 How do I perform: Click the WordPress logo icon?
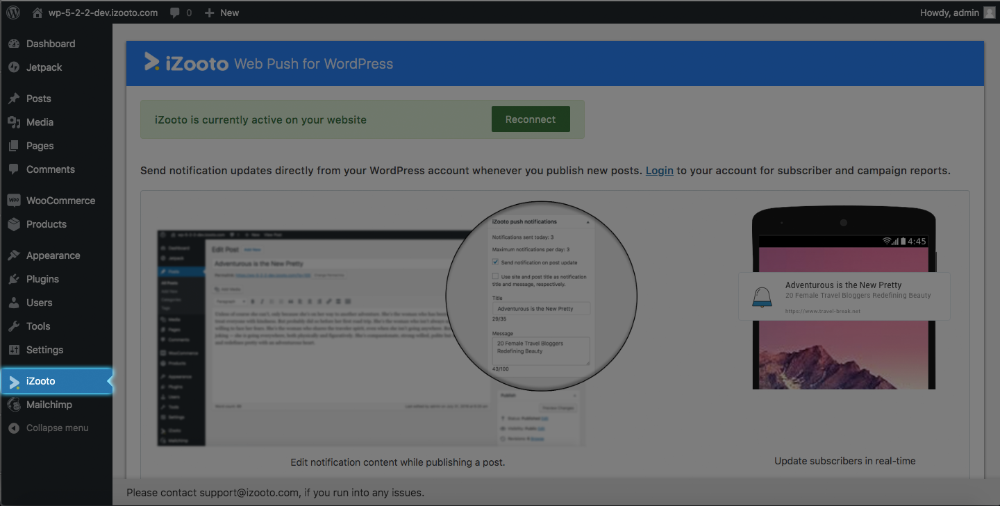coord(13,12)
